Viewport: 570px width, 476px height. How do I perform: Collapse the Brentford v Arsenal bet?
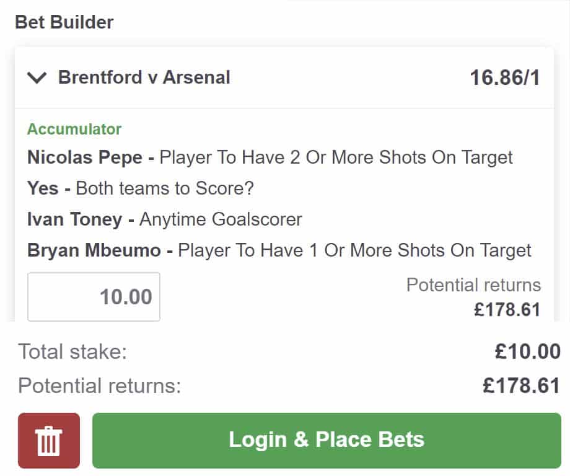38,78
